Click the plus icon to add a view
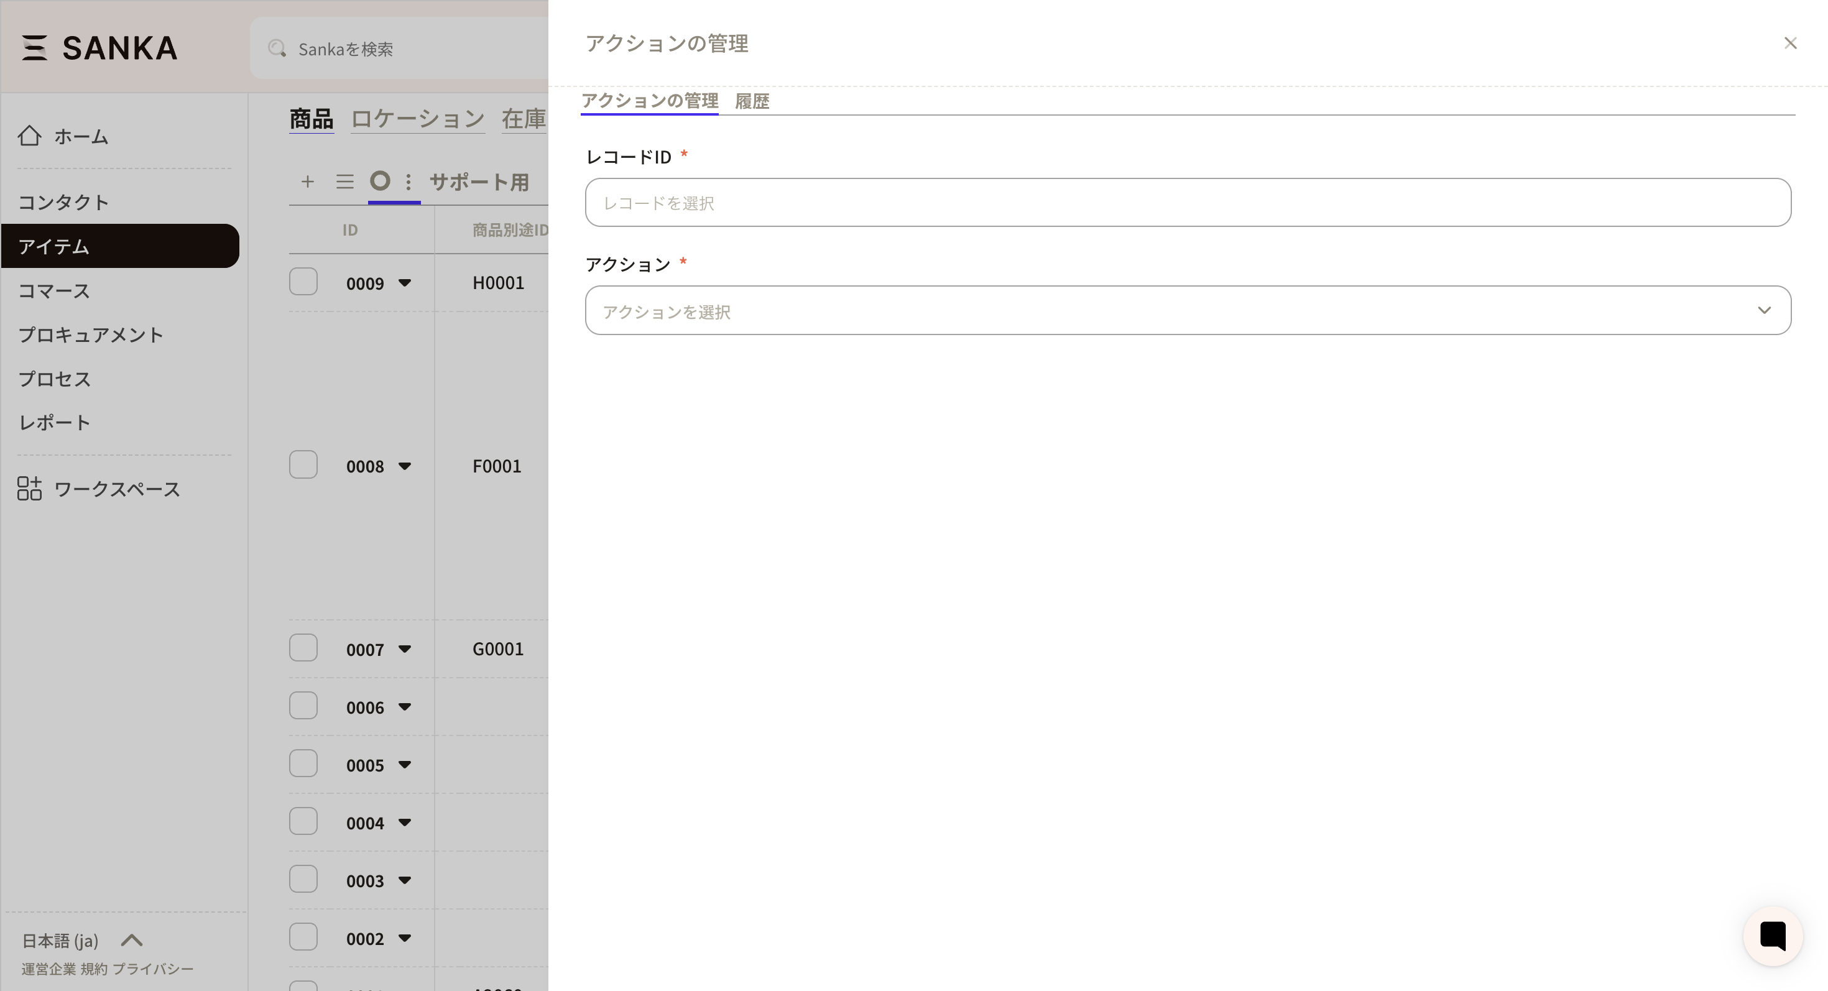Image resolution: width=1828 pixels, height=991 pixels. tap(307, 182)
